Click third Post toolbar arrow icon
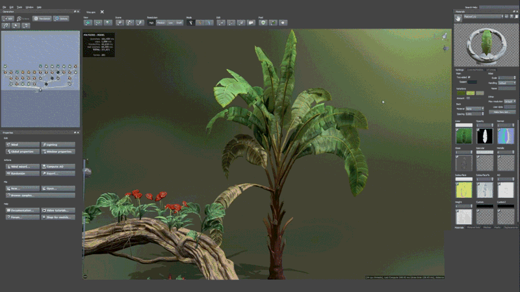Image resolution: width=520 pixels, height=292 pixels. point(283,23)
